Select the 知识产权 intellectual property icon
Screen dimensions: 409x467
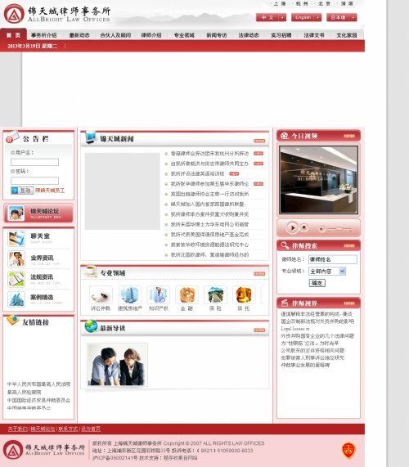(158, 294)
